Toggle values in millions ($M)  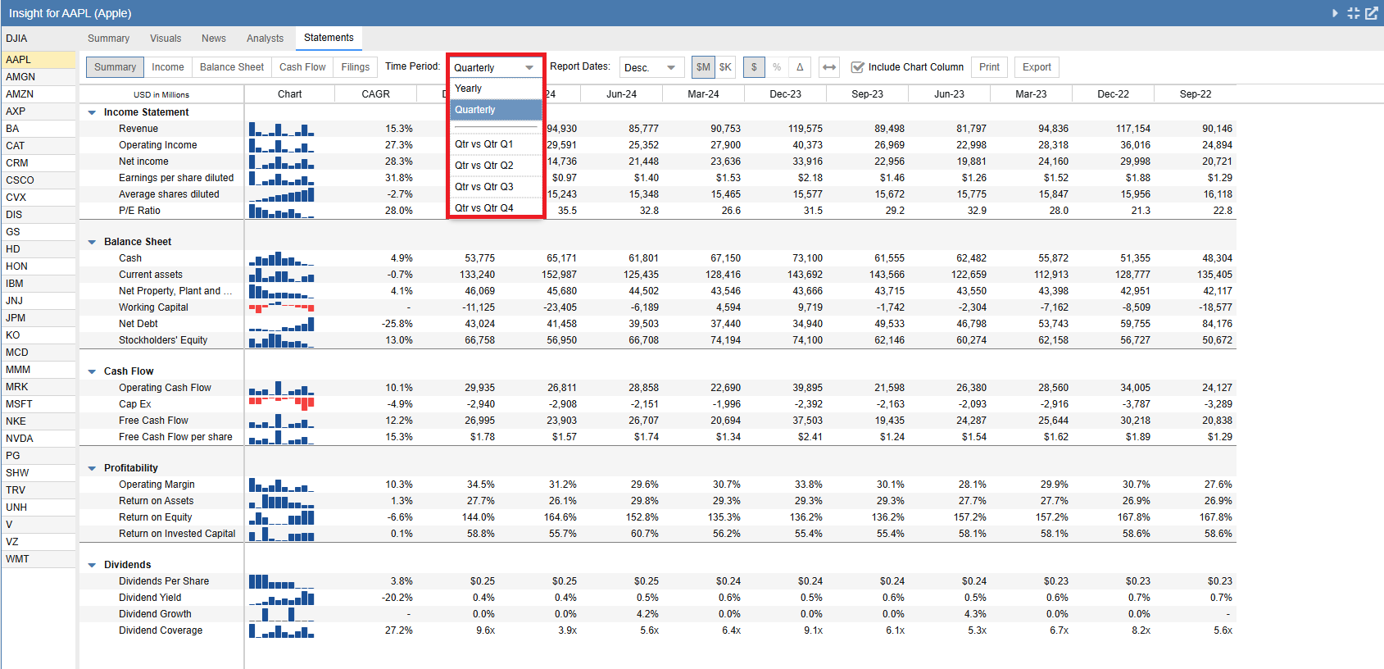point(703,67)
